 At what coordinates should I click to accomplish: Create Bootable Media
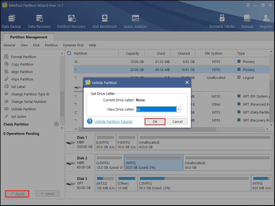(x=222, y=21)
